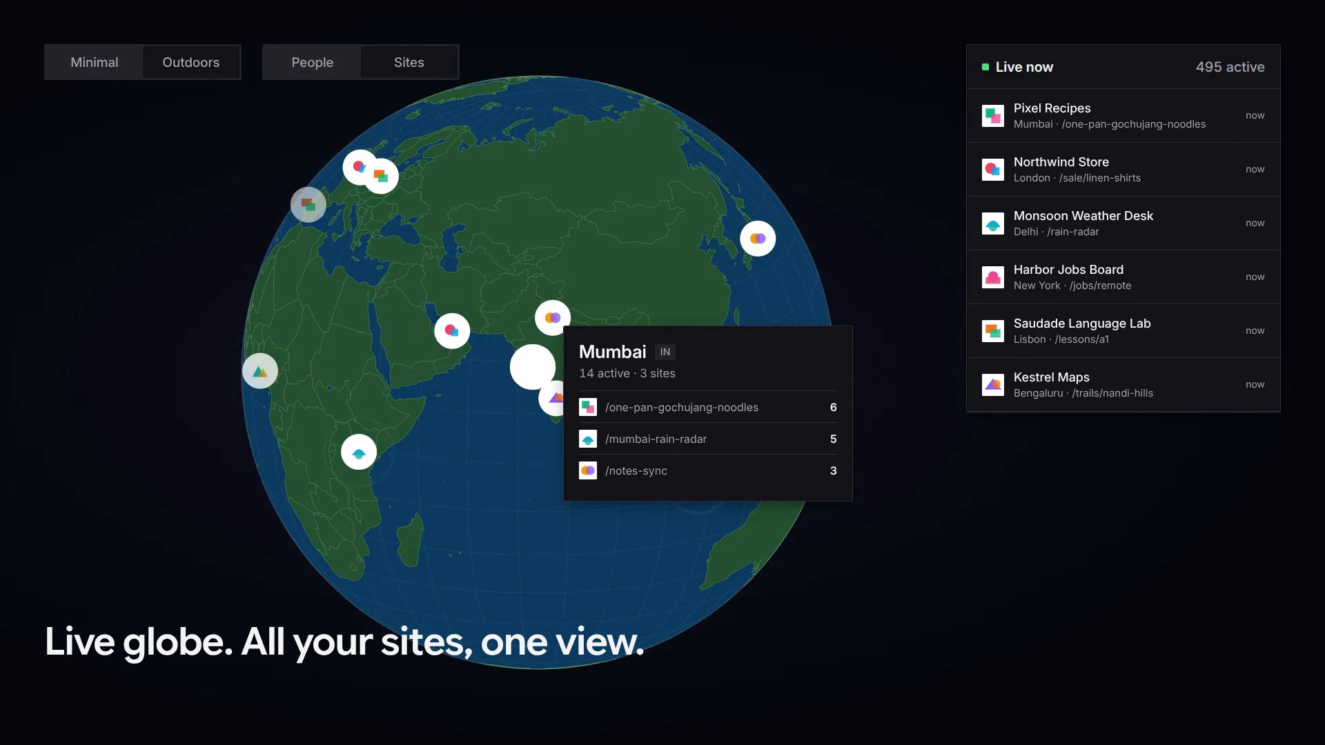
Task: Click the /notes-sync icon in popup
Action: click(x=588, y=471)
